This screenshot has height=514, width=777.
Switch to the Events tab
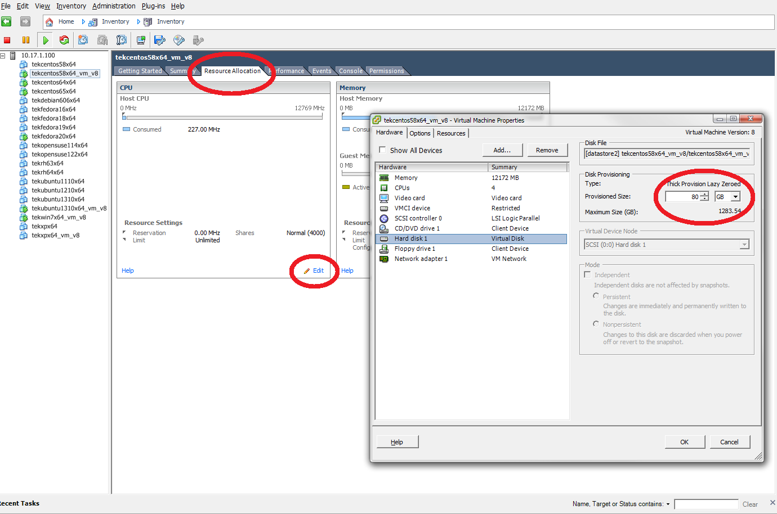[x=321, y=71]
